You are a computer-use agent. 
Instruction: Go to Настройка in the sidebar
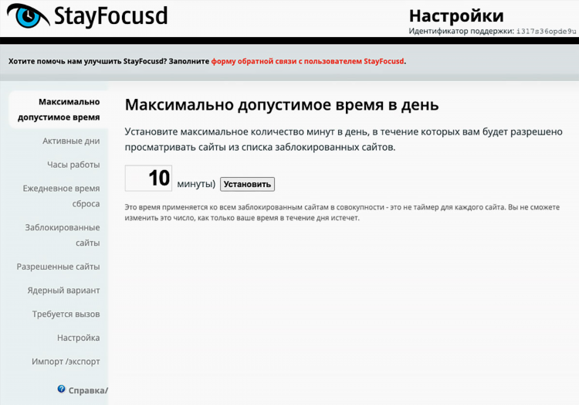tap(78, 338)
